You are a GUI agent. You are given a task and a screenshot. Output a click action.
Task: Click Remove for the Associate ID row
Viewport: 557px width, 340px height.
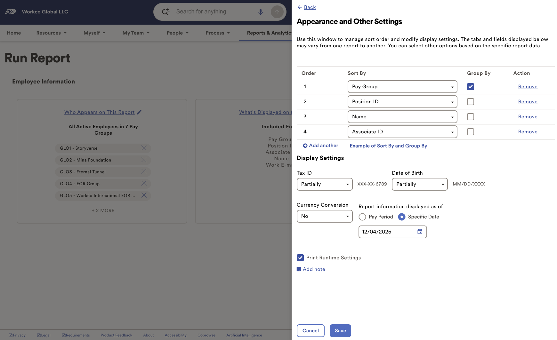point(528,132)
